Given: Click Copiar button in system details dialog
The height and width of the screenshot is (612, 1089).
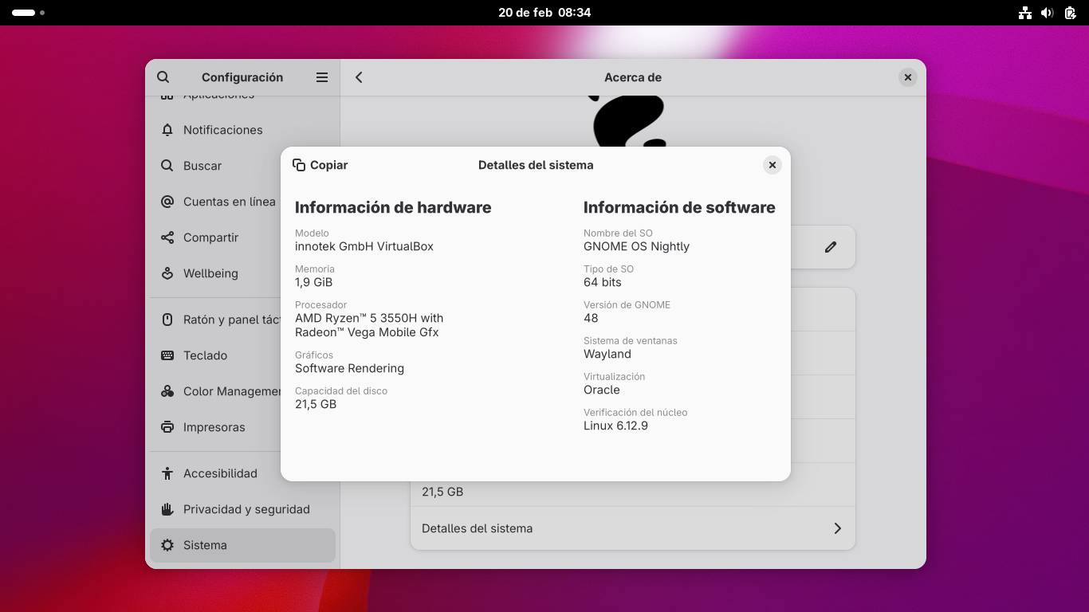Looking at the screenshot, I should [320, 165].
